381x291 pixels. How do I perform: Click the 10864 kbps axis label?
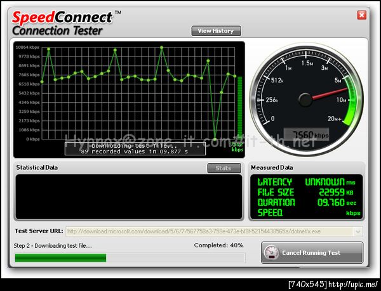tap(27, 47)
